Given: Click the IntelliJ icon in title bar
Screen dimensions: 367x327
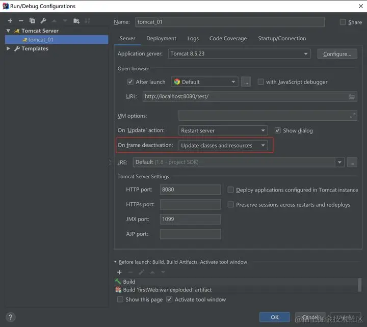Looking at the screenshot, I should click(x=6, y=6).
